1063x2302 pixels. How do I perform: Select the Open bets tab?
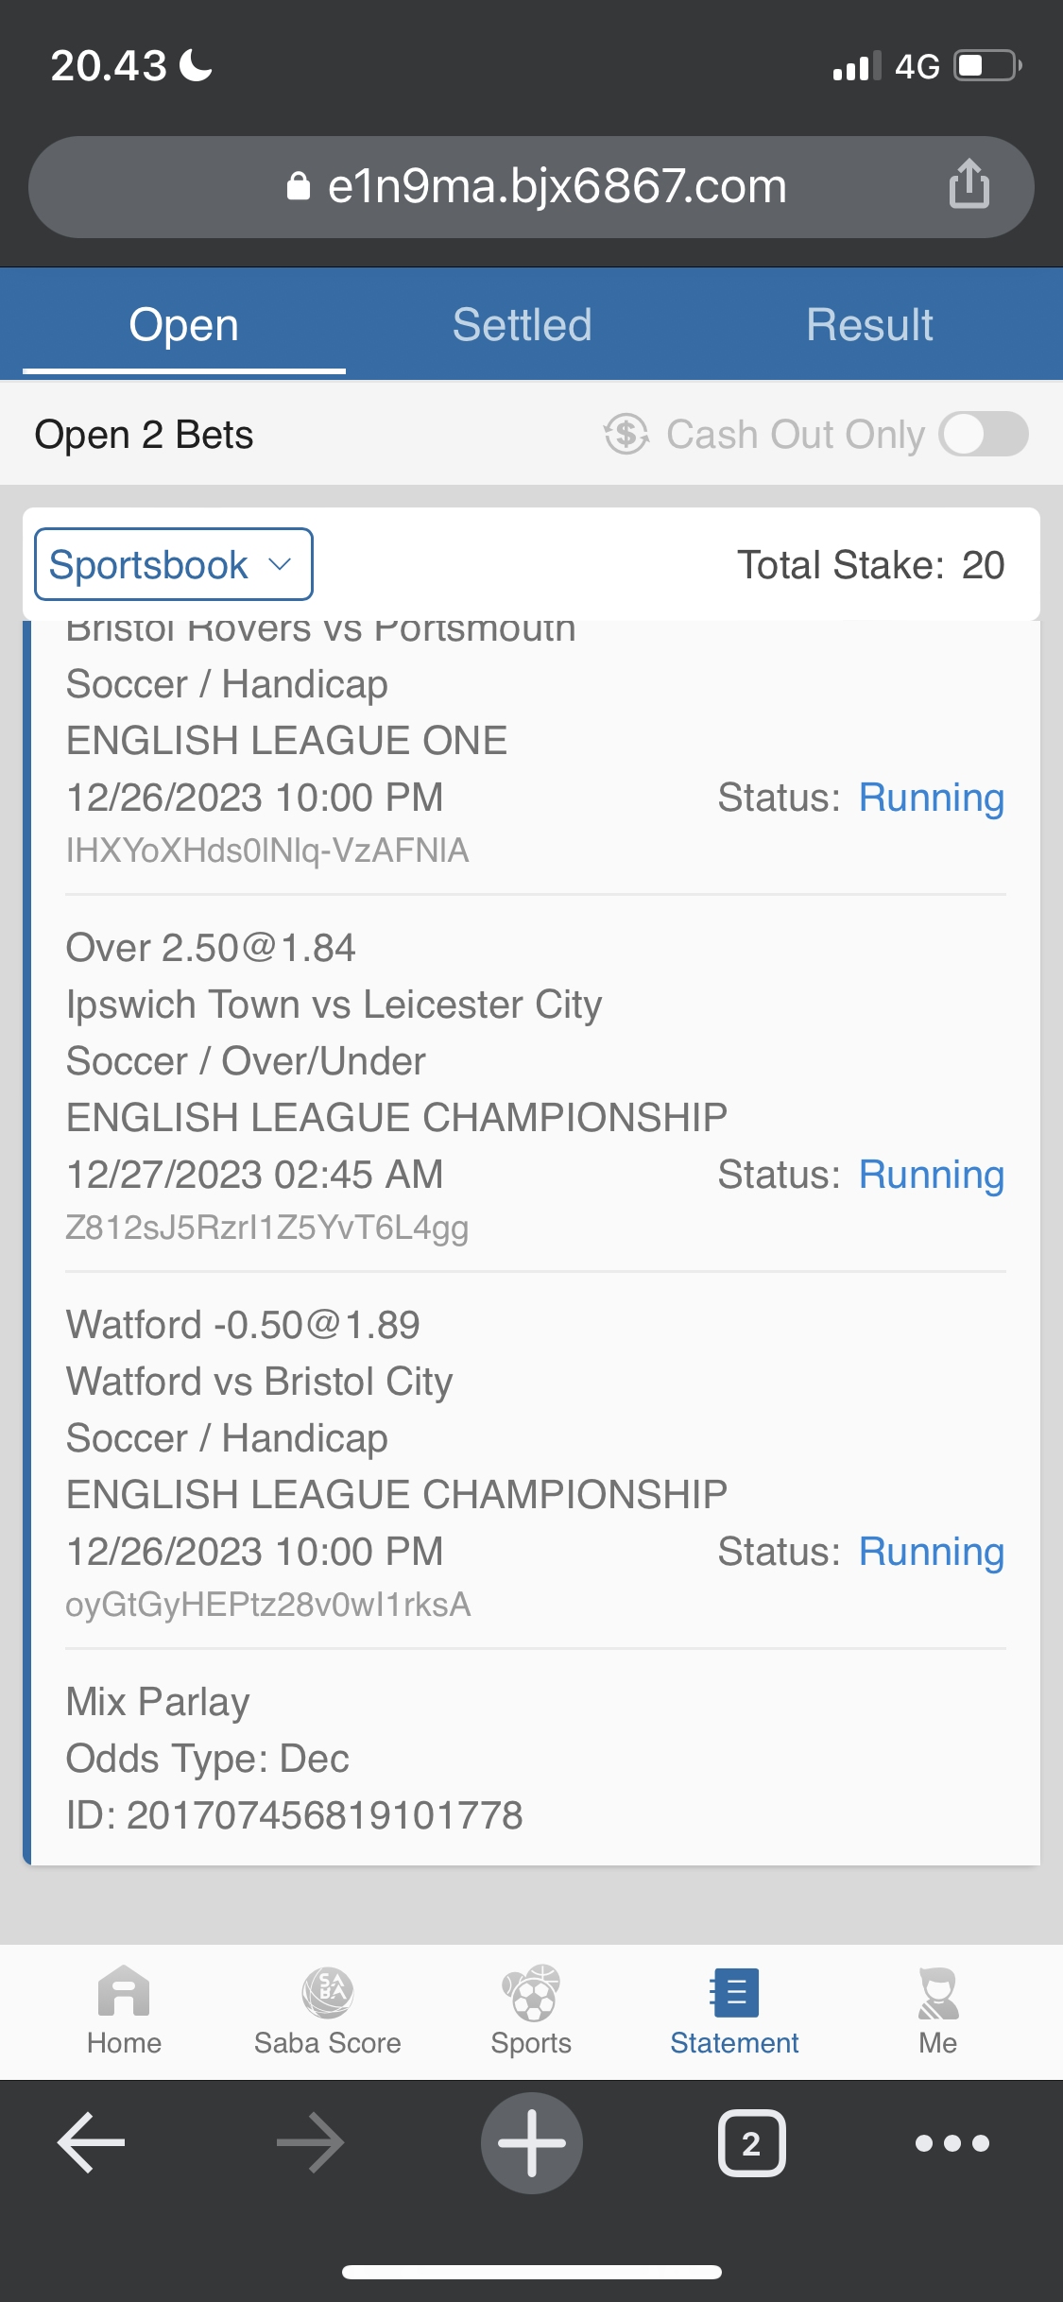click(x=183, y=325)
